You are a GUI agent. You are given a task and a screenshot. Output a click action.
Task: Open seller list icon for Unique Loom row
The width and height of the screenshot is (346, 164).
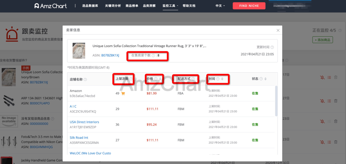tap(329, 77)
